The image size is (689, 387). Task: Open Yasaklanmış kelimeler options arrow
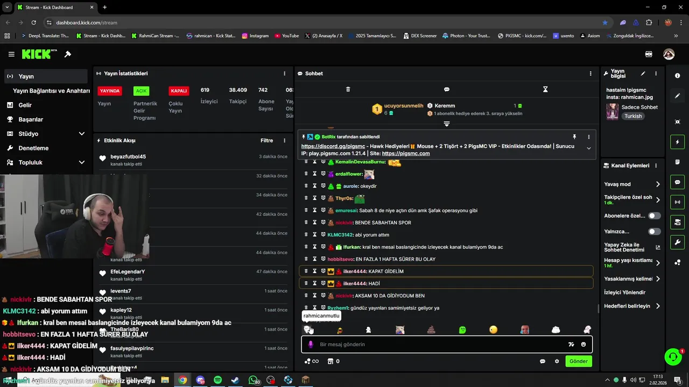coord(658,279)
